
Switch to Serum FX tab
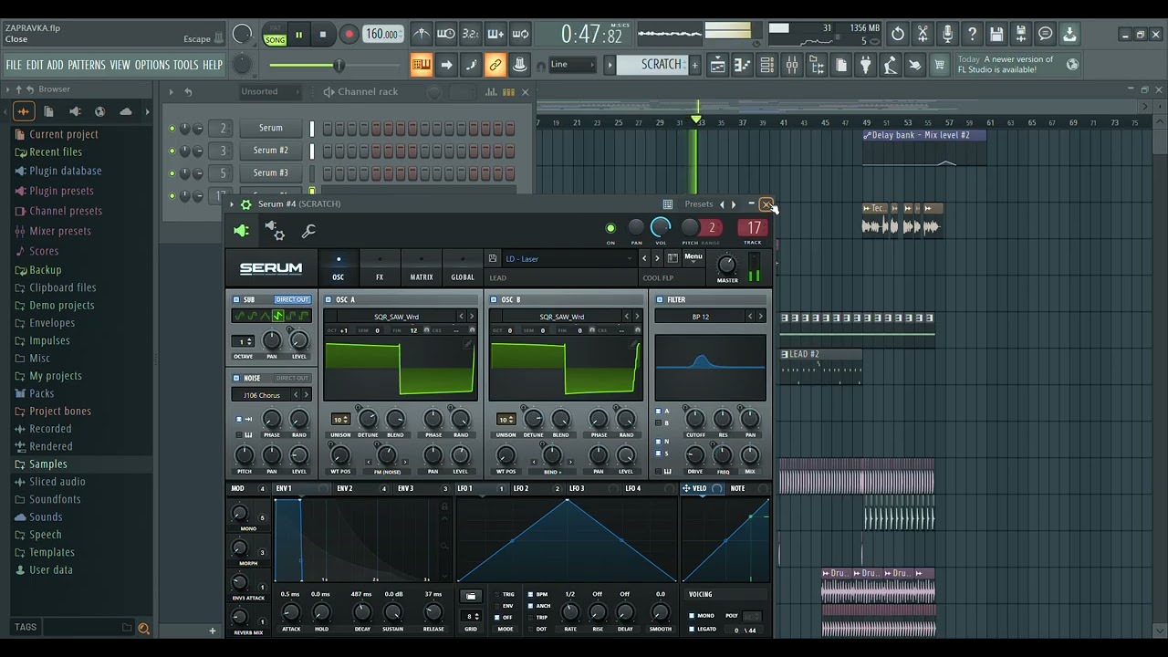[380, 268]
